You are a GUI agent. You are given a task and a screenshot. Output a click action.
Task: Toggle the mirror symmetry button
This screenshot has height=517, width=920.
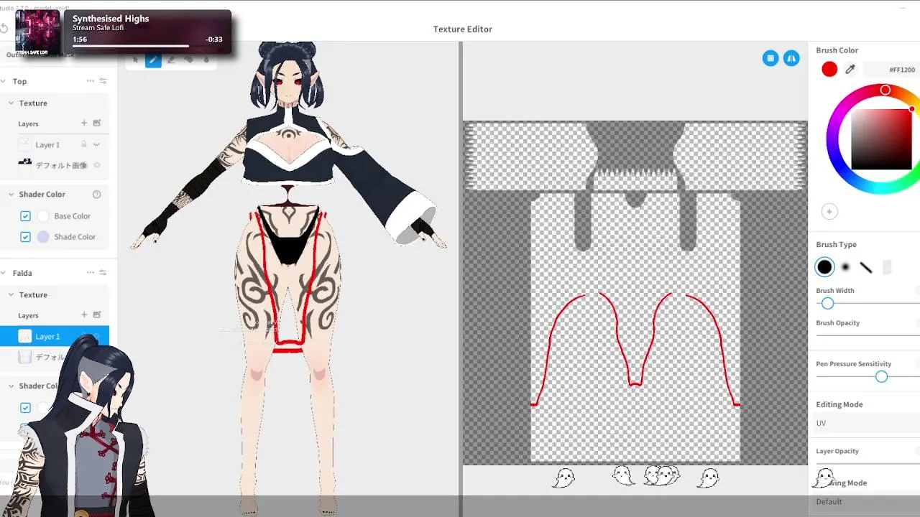[791, 58]
